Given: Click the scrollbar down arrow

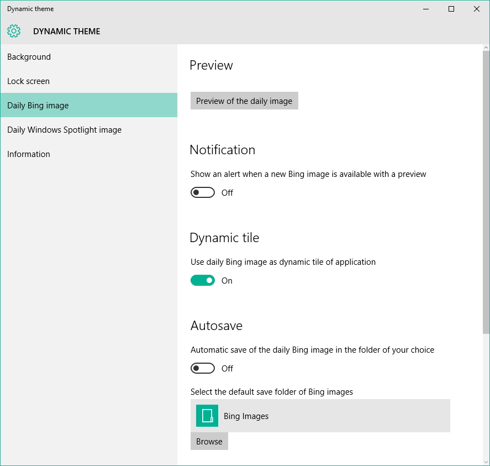Looking at the screenshot, I should click(486, 462).
